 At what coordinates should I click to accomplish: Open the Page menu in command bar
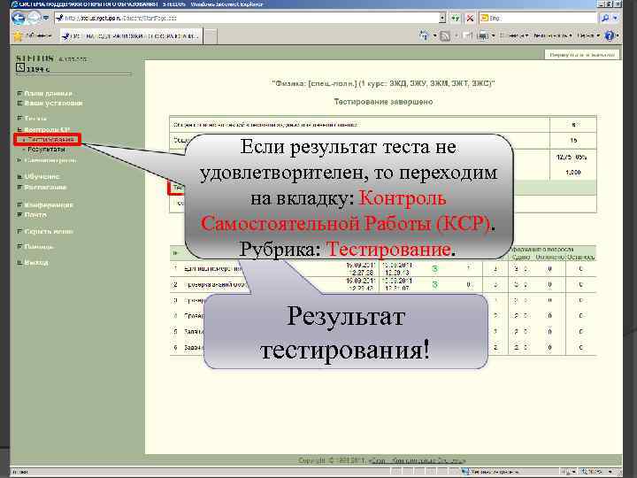tap(514, 35)
